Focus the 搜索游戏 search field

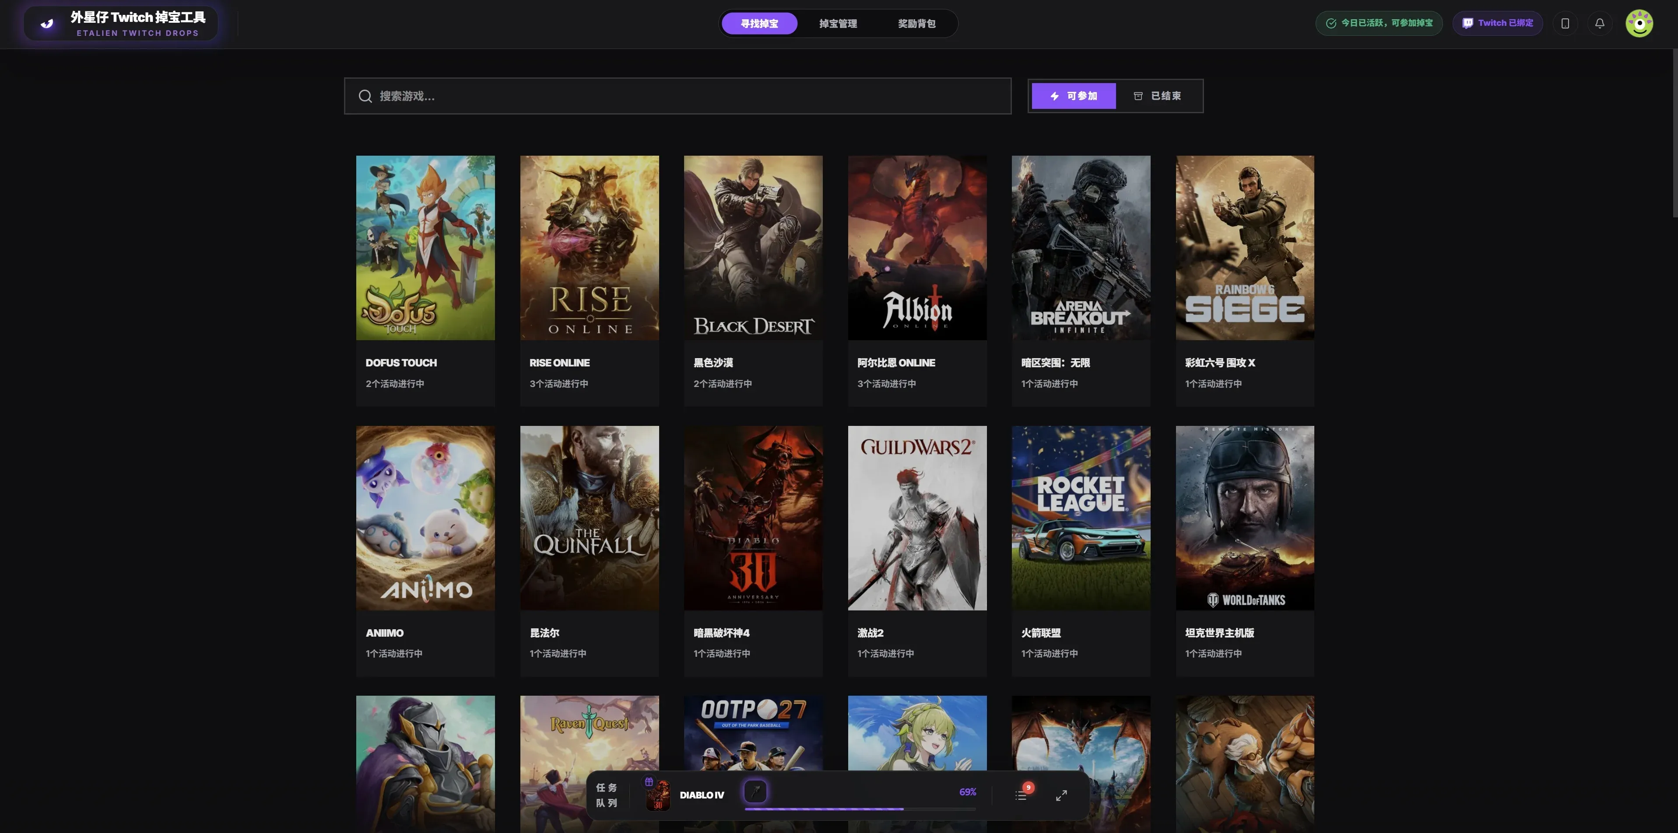tap(678, 96)
